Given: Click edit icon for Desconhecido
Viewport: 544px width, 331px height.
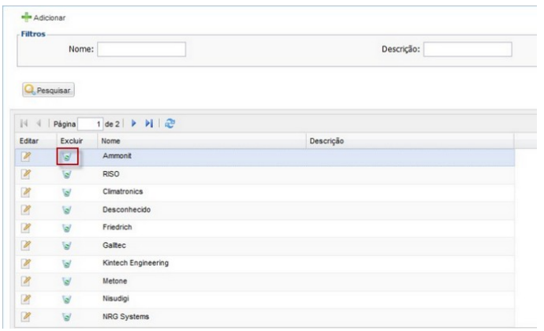Looking at the screenshot, I should pos(26,210).
